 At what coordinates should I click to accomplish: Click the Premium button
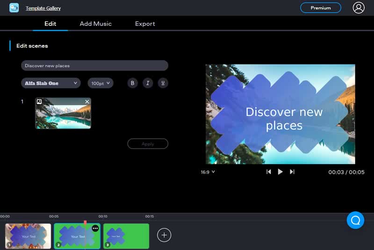(321, 8)
